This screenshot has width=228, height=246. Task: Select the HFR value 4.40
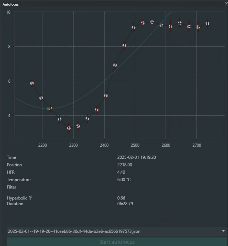121,172
